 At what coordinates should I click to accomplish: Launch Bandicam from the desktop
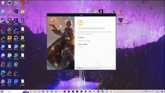[3, 65]
